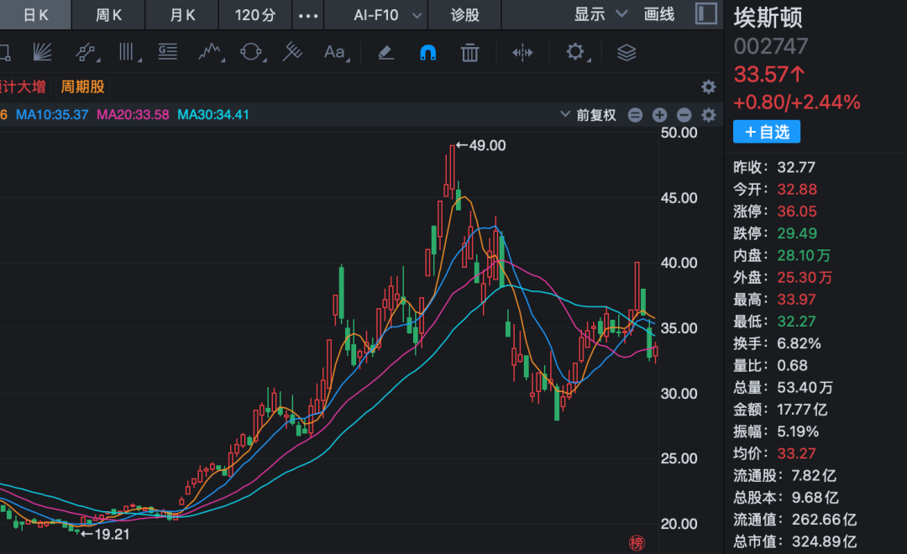Delete drawings with trash icon

tap(469, 53)
